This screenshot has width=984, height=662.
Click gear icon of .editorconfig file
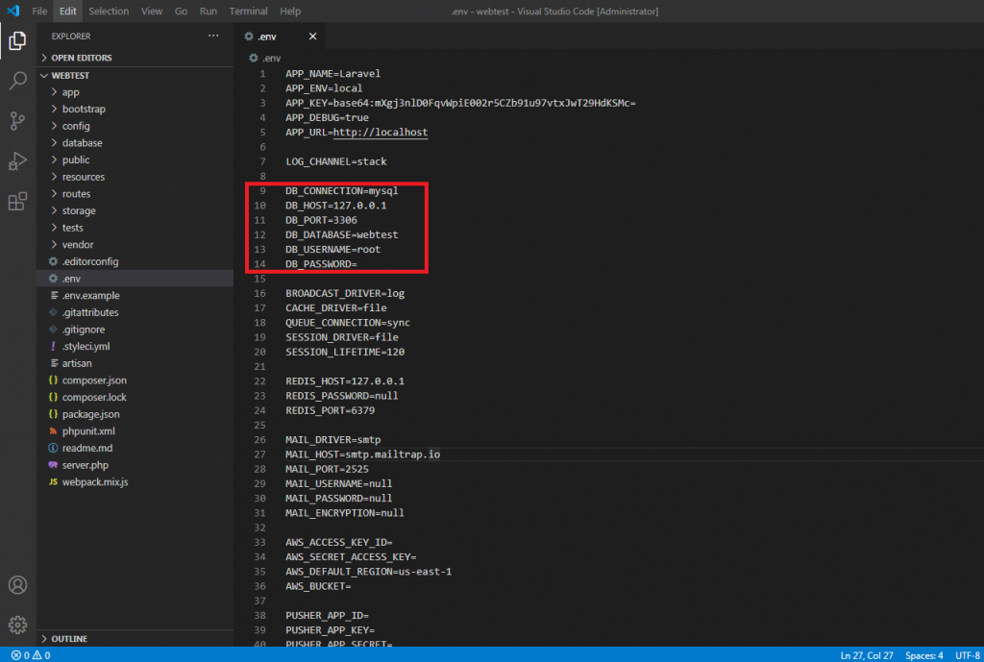(x=54, y=261)
